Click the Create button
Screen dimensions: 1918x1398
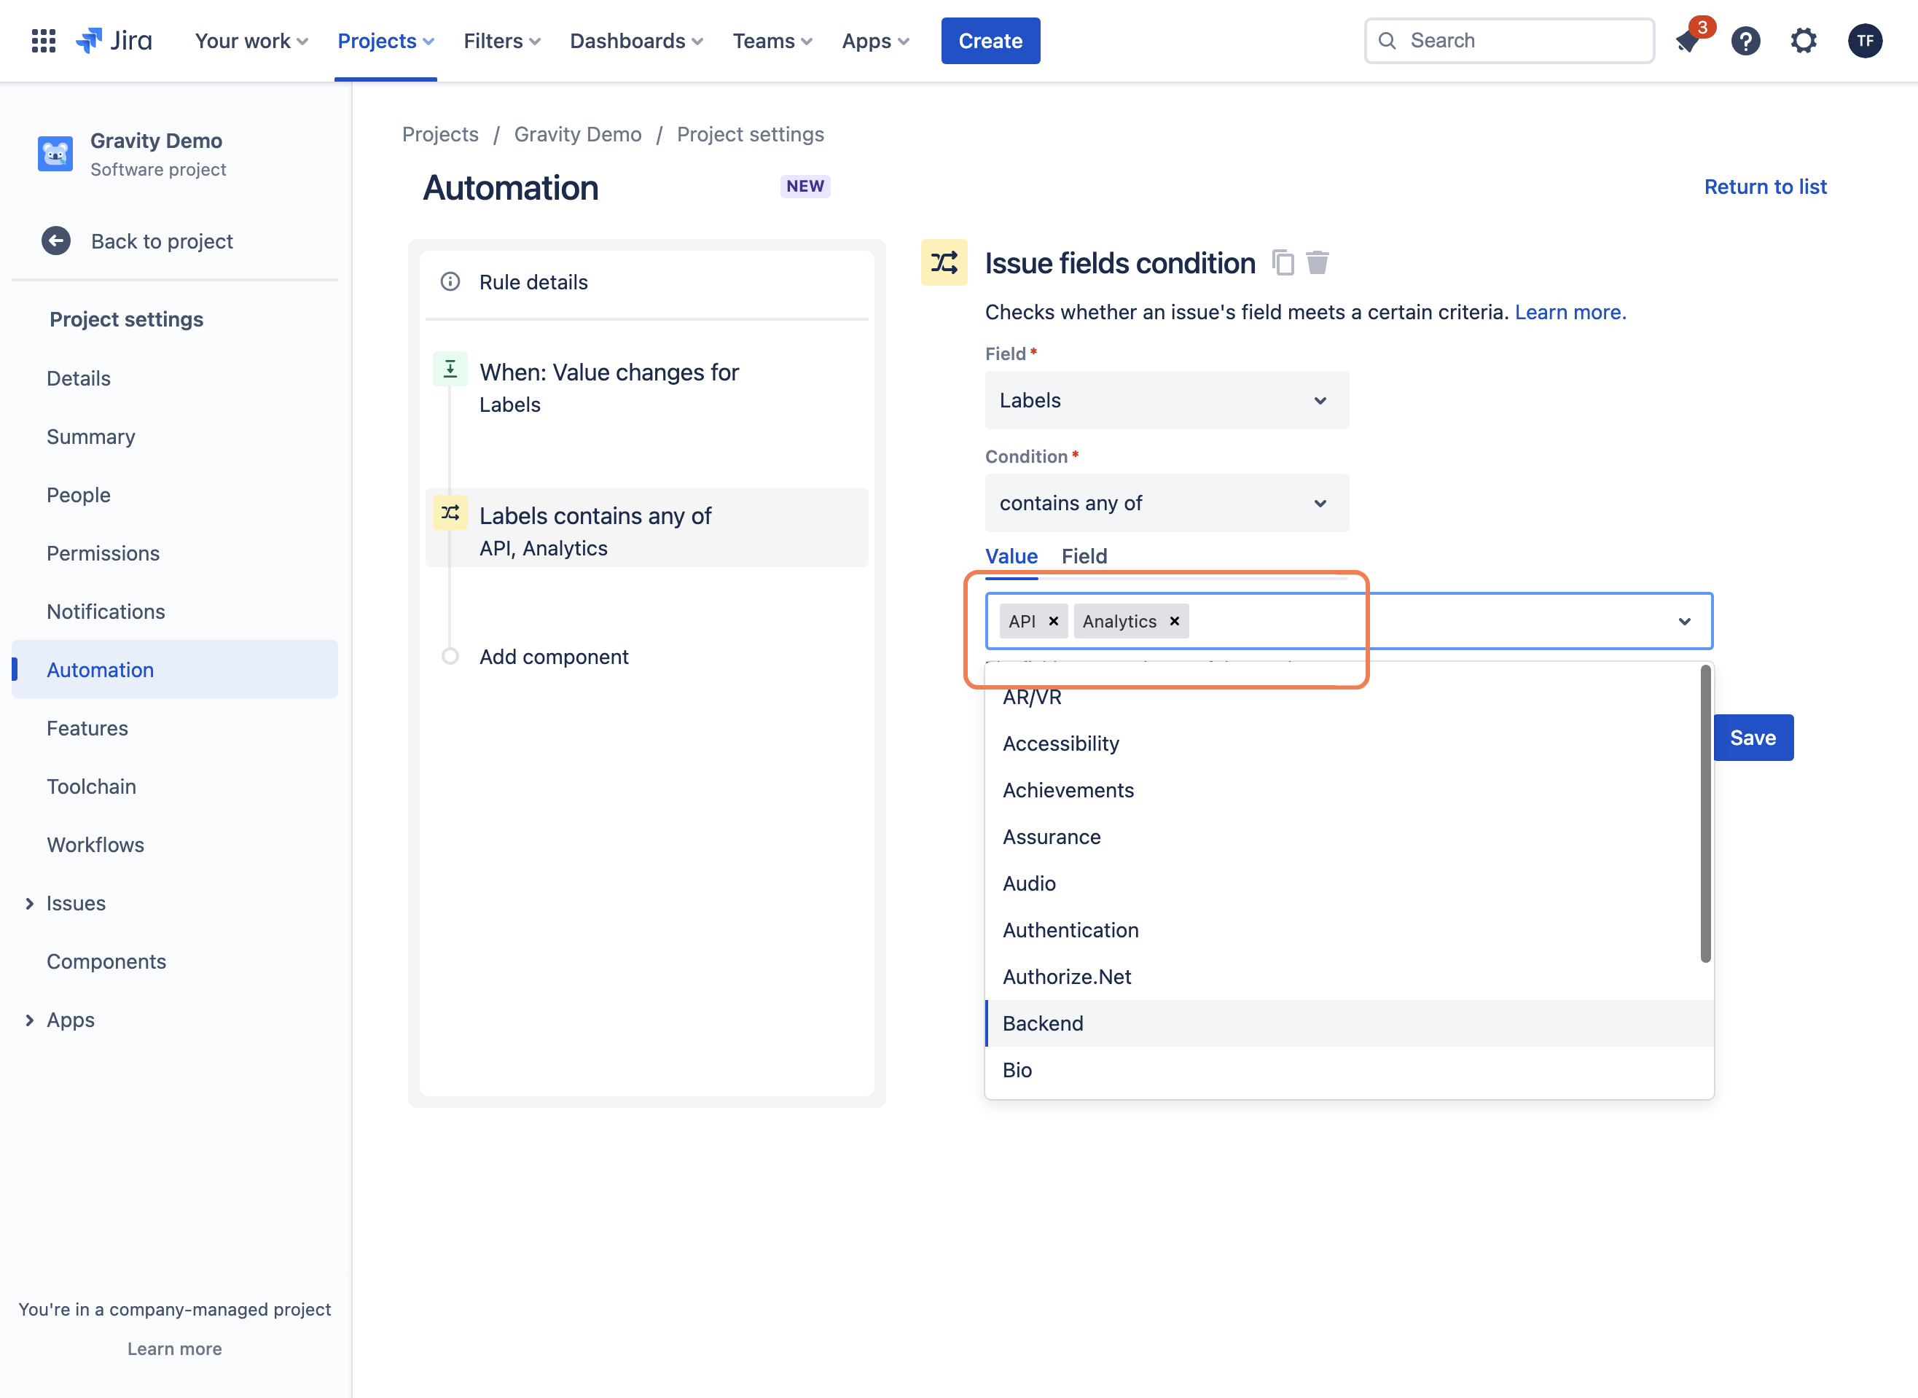[x=991, y=41]
